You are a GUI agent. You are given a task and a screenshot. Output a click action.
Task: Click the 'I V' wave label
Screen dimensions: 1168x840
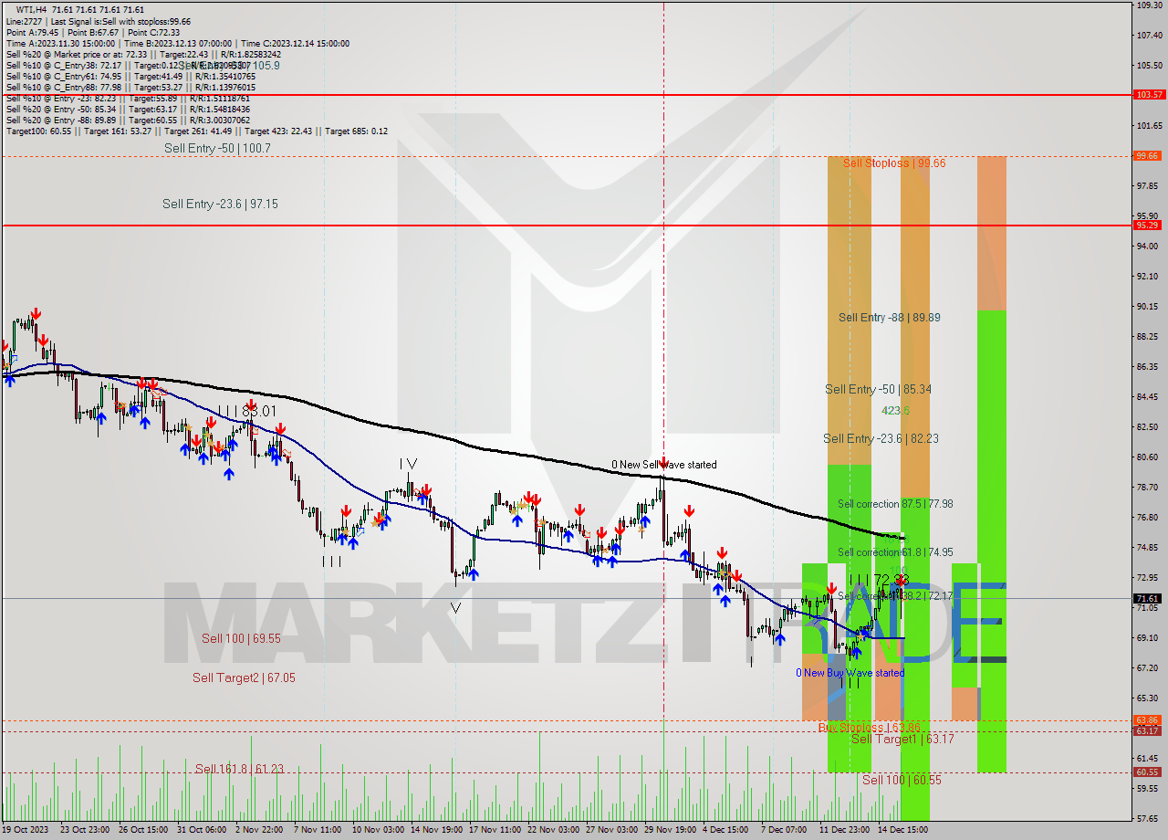click(x=408, y=464)
